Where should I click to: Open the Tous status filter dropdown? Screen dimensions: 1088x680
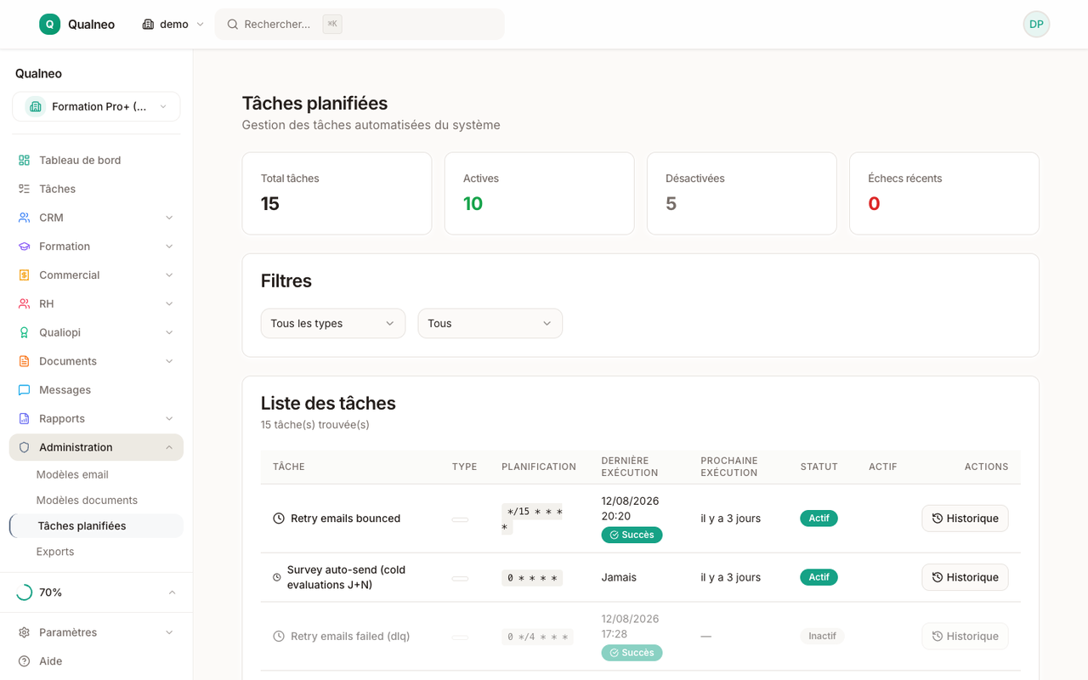(x=490, y=324)
